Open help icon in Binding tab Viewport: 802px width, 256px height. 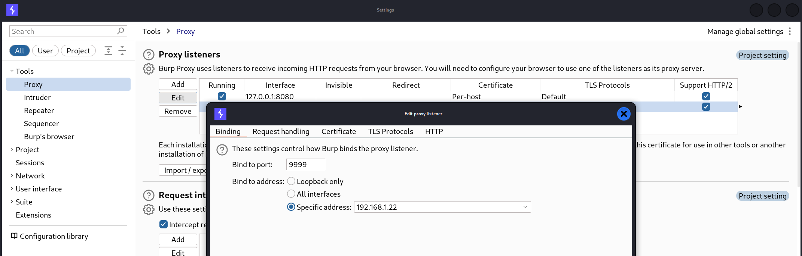(x=222, y=150)
